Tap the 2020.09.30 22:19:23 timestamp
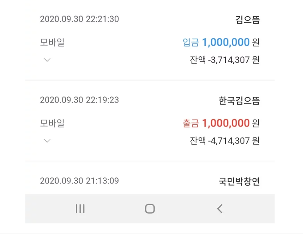Image resolution: width=303 pixels, height=234 pixels. click(x=79, y=100)
